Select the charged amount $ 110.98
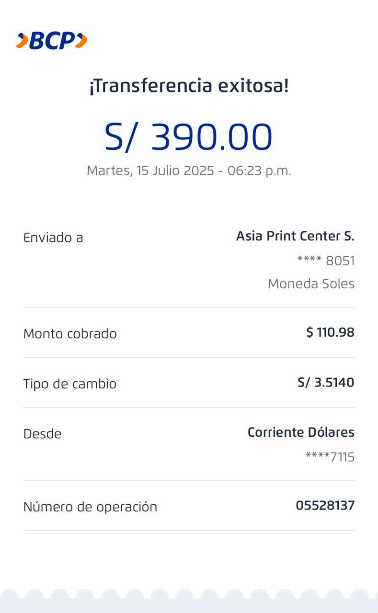Image resolution: width=378 pixels, height=613 pixels. (330, 332)
